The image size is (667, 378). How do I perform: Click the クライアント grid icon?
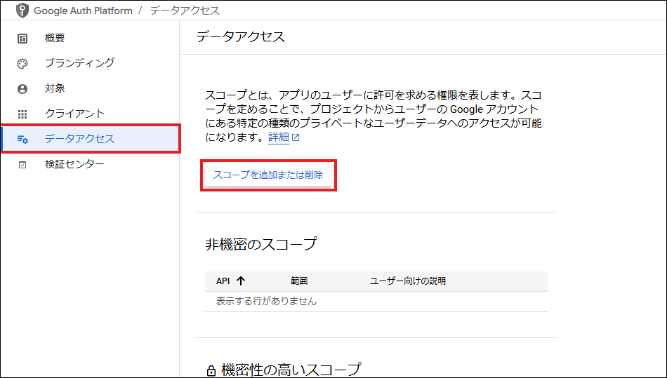coord(22,114)
